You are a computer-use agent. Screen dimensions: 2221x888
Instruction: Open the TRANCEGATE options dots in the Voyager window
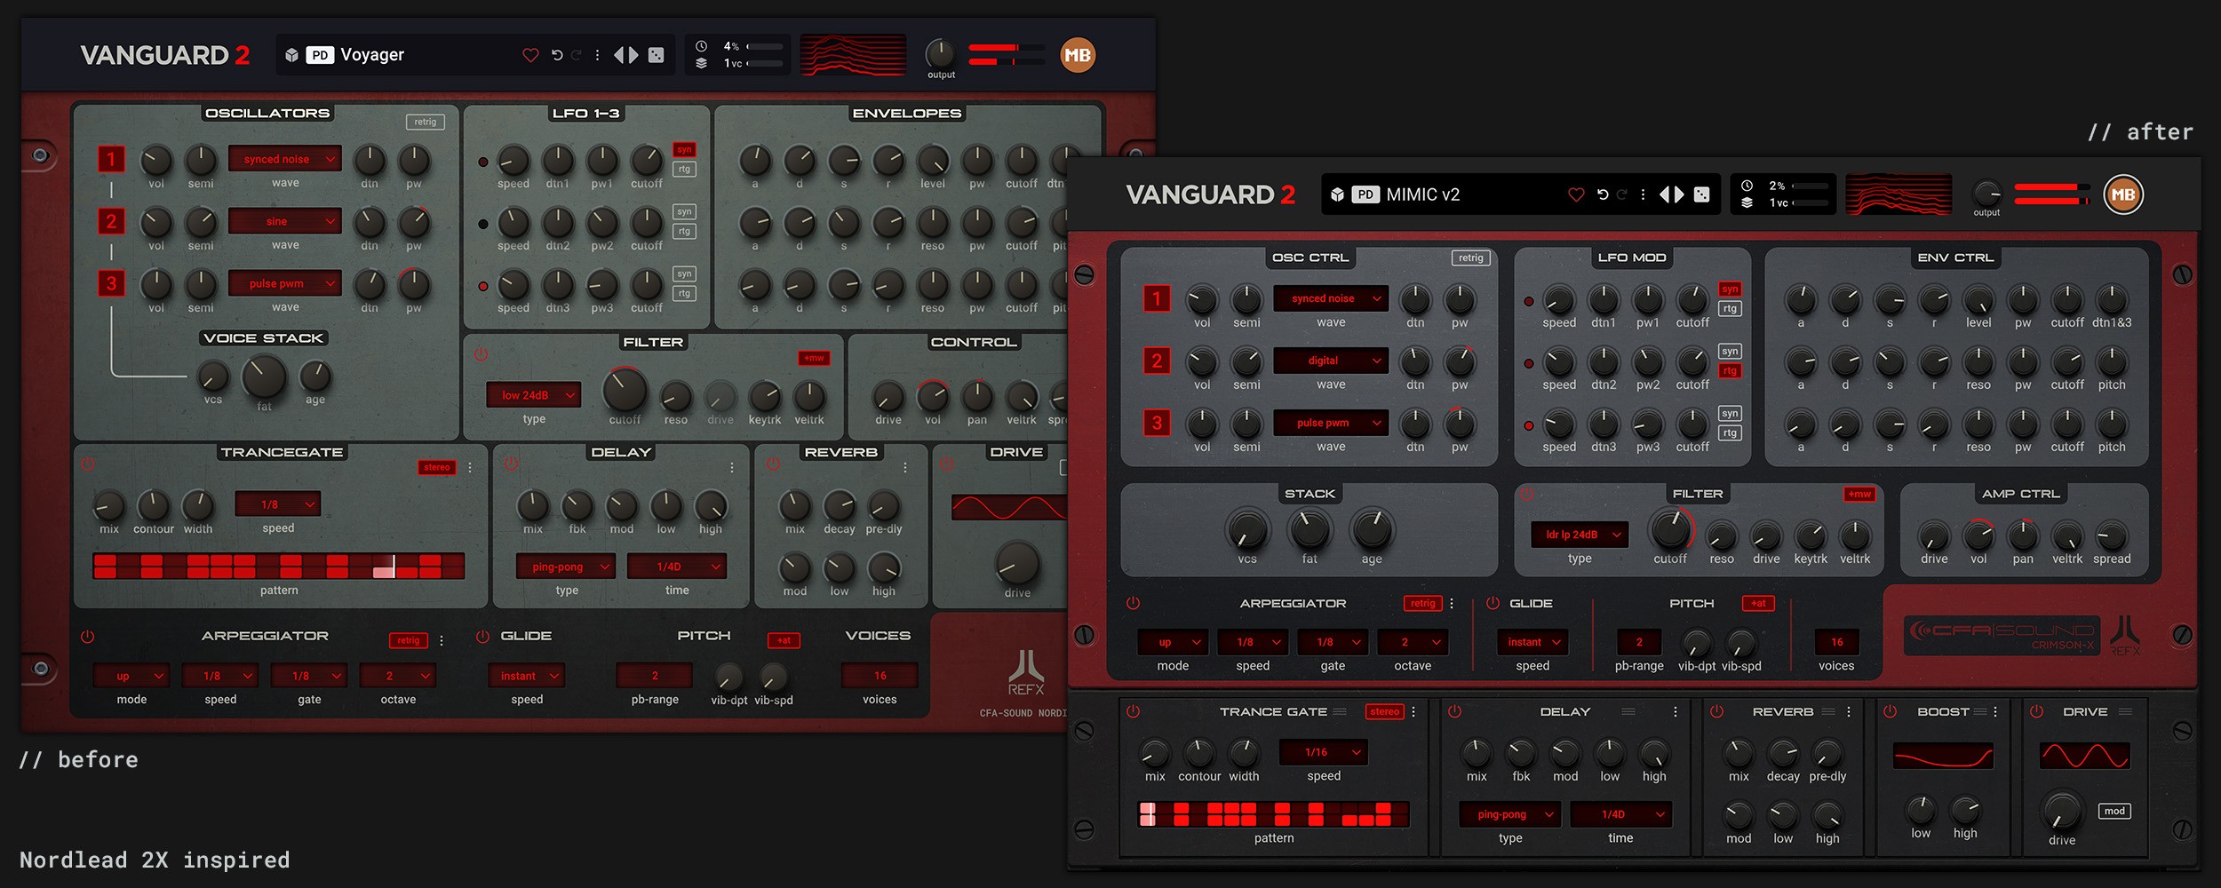(x=470, y=467)
